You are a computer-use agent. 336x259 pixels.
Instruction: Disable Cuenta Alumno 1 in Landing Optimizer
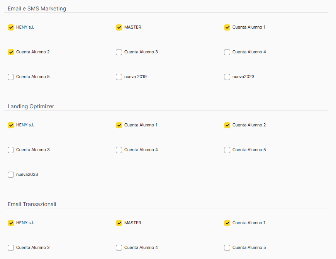[119, 125]
